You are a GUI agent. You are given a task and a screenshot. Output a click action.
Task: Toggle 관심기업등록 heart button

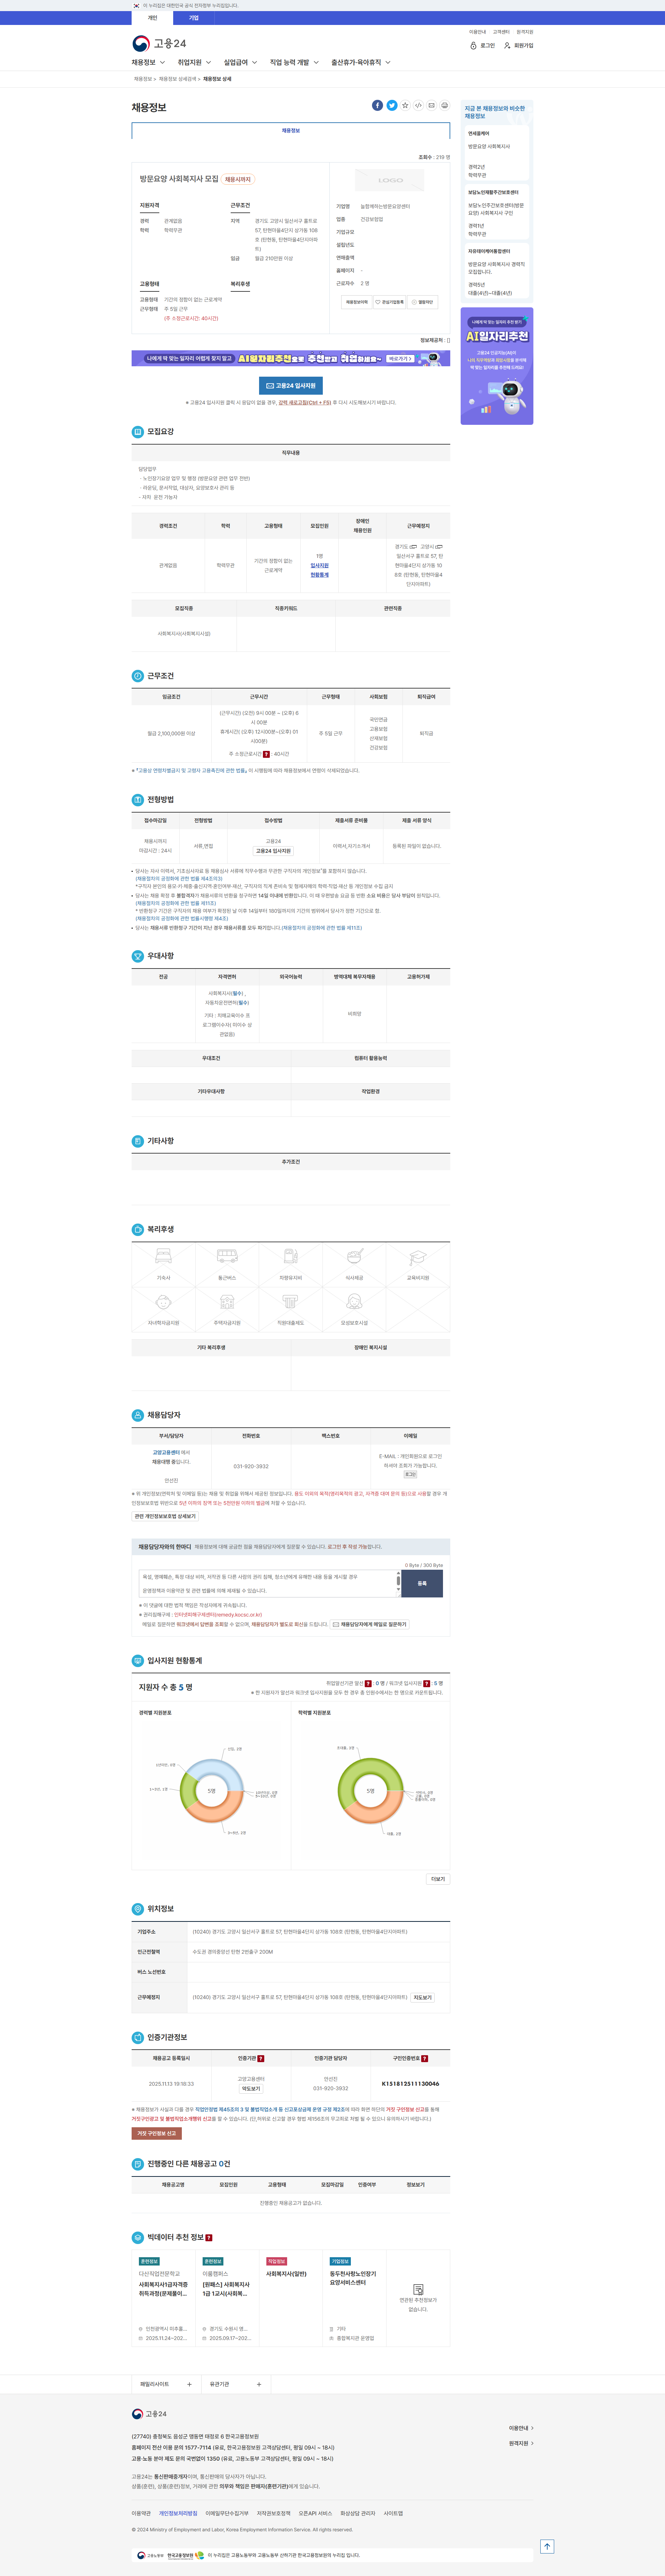tap(389, 302)
